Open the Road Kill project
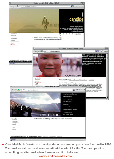Viewport: 114px width, 159px height. tap(66, 104)
